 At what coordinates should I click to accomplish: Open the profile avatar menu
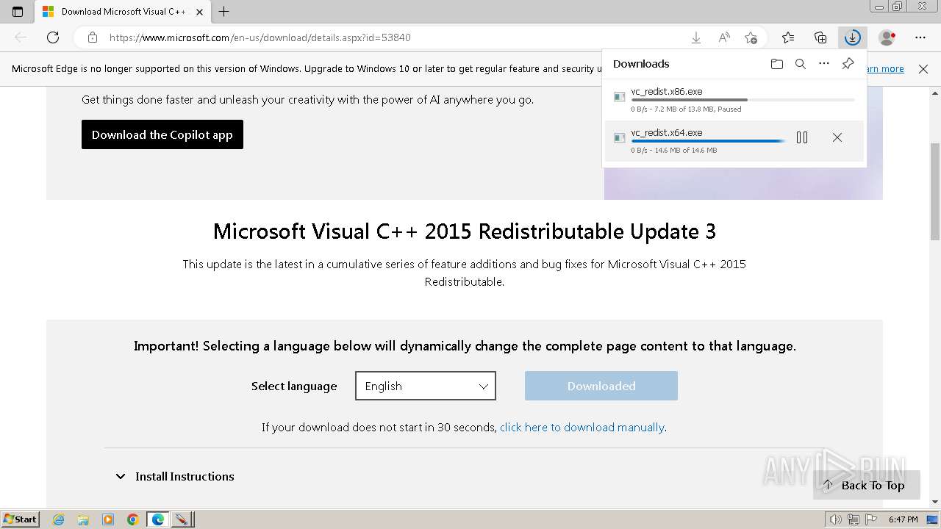887,37
